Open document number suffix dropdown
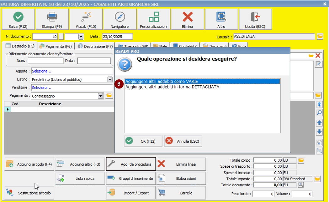Screen dimensions: 329x202 point(81,37)
